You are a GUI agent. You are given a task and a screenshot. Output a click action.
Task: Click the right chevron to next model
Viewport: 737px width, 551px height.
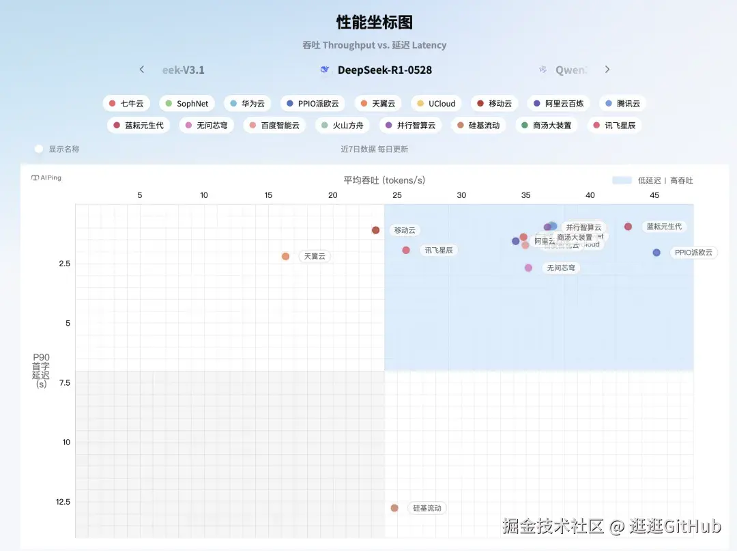(x=607, y=69)
